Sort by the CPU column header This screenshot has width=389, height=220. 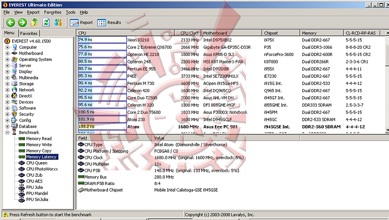click(125, 33)
